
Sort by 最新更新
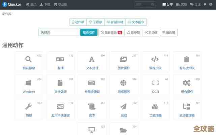111,32
